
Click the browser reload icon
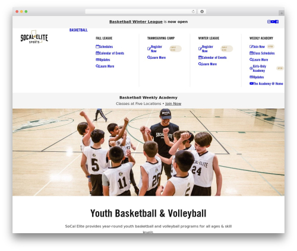coord(193,12)
